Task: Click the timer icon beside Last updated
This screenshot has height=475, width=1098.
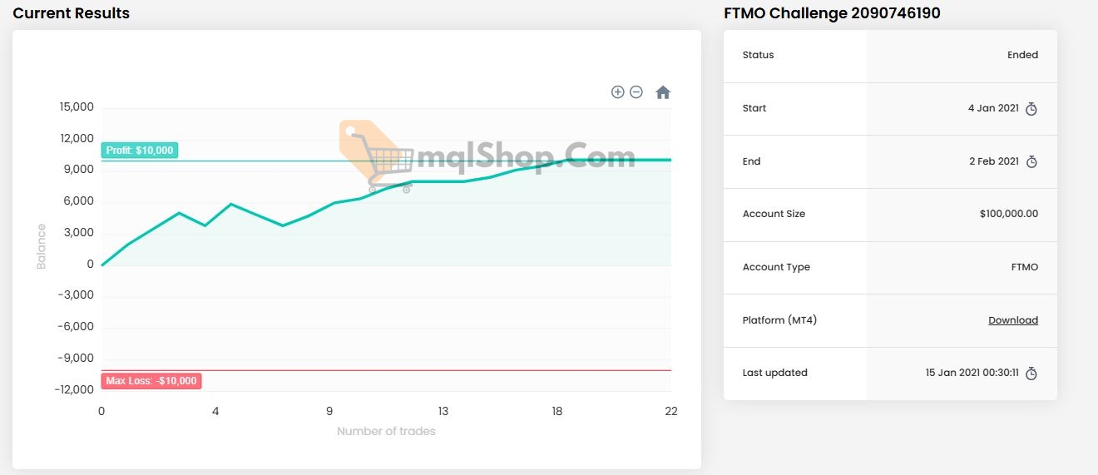Action: coord(1031,374)
